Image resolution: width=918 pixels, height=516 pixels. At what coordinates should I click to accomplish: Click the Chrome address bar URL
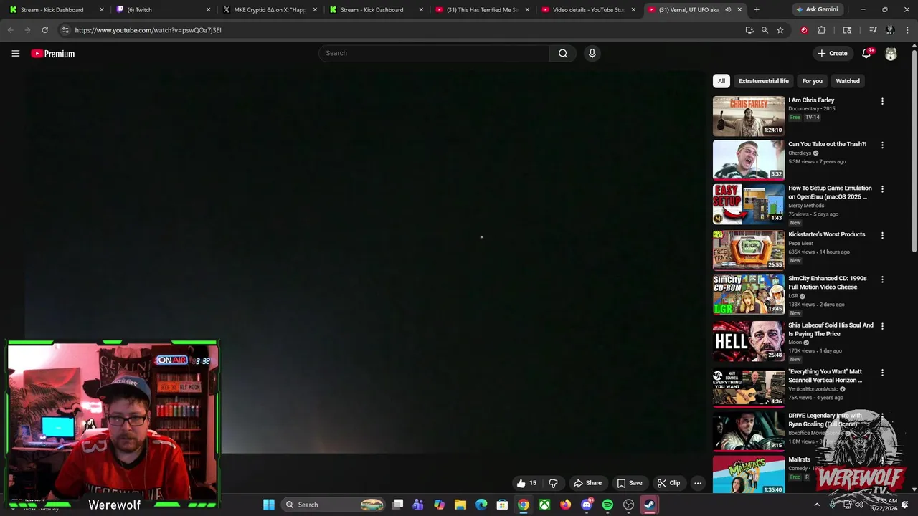148,30
